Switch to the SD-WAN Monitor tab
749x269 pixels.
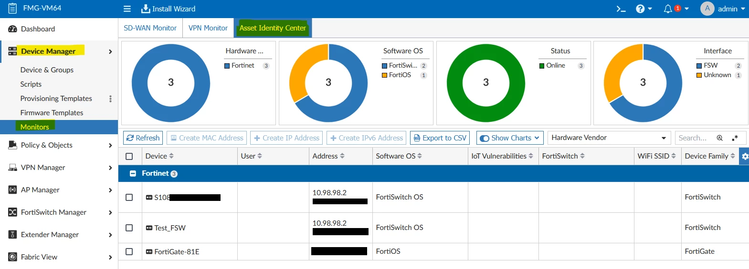pyautogui.click(x=150, y=28)
